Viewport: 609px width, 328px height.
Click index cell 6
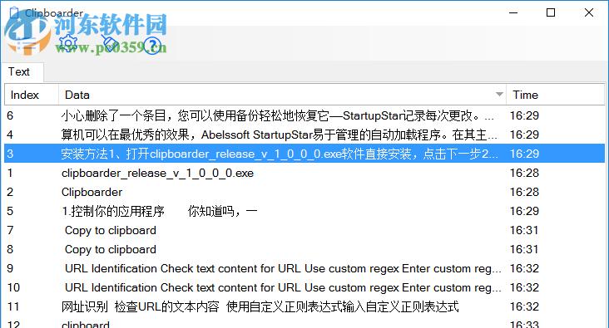click(x=10, y=115)
